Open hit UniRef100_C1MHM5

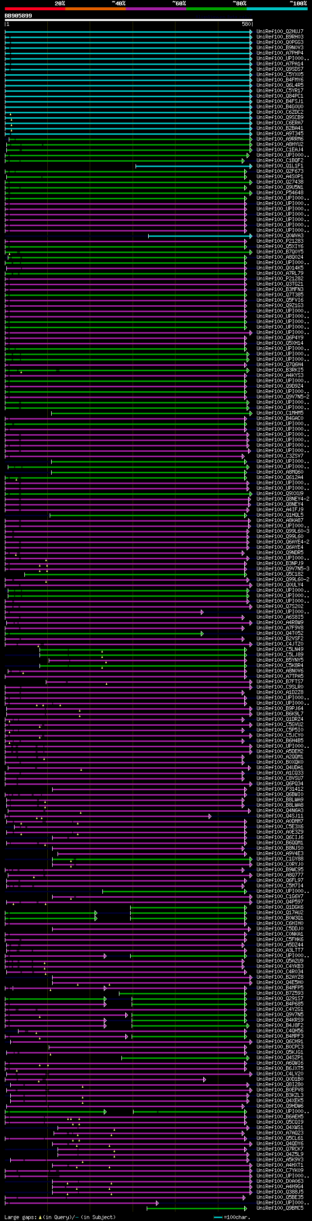coord(280,413)
